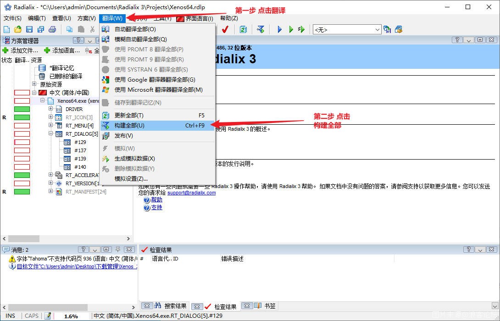Open the 帮助 link in the welcome page
This screenshot has height=321, width=500.
tap(157, 200)
